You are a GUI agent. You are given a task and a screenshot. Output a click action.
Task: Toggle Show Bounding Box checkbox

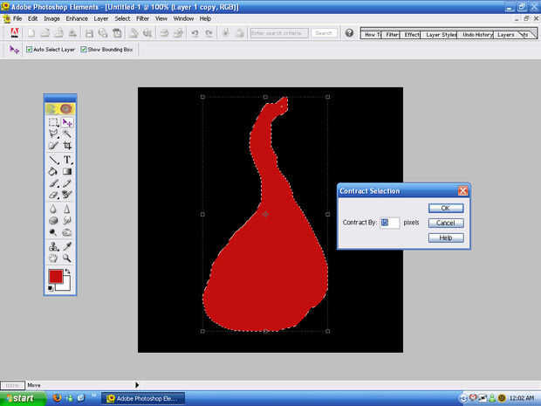84,50
